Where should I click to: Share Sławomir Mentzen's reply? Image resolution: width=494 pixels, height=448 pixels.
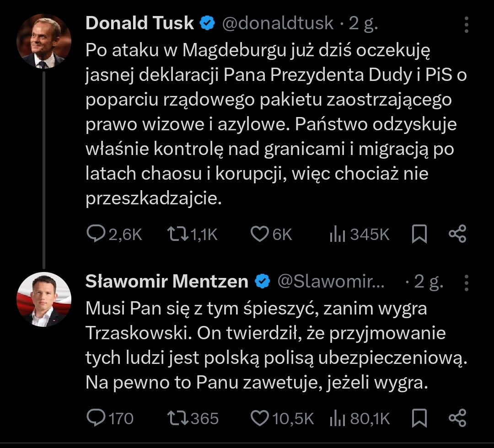[457, 418]
